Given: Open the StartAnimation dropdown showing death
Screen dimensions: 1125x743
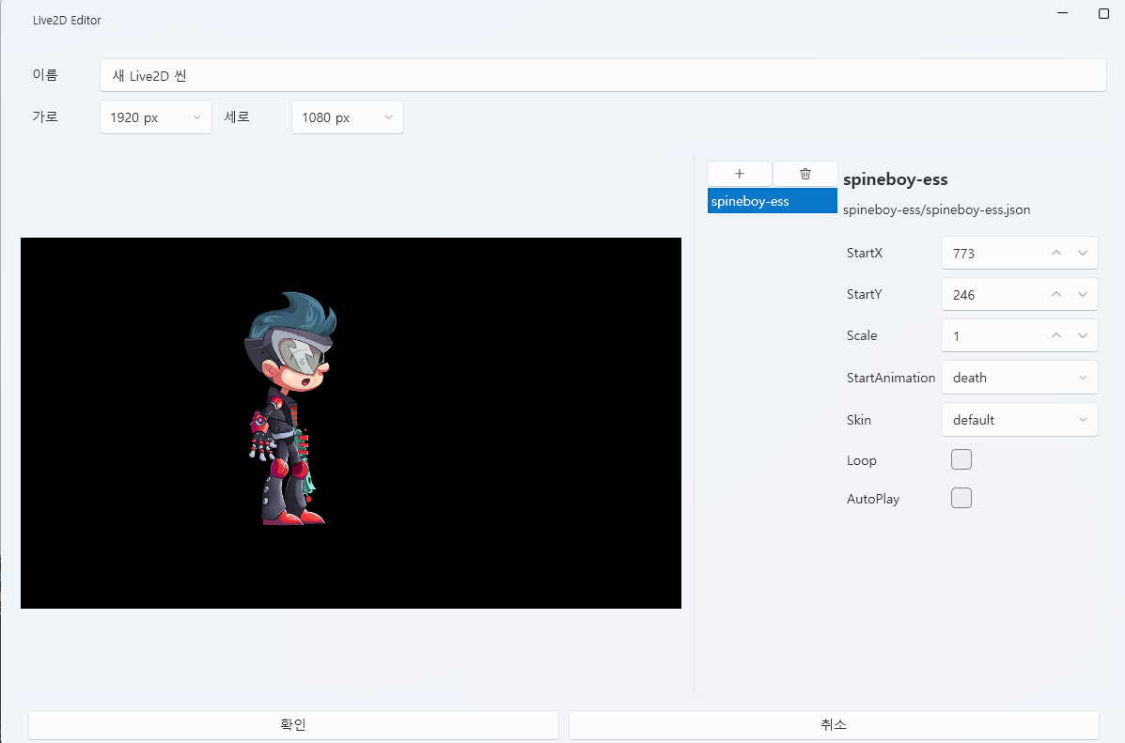Looking at the screenshot, I should pyautogui.click(x=1019, y=377).
